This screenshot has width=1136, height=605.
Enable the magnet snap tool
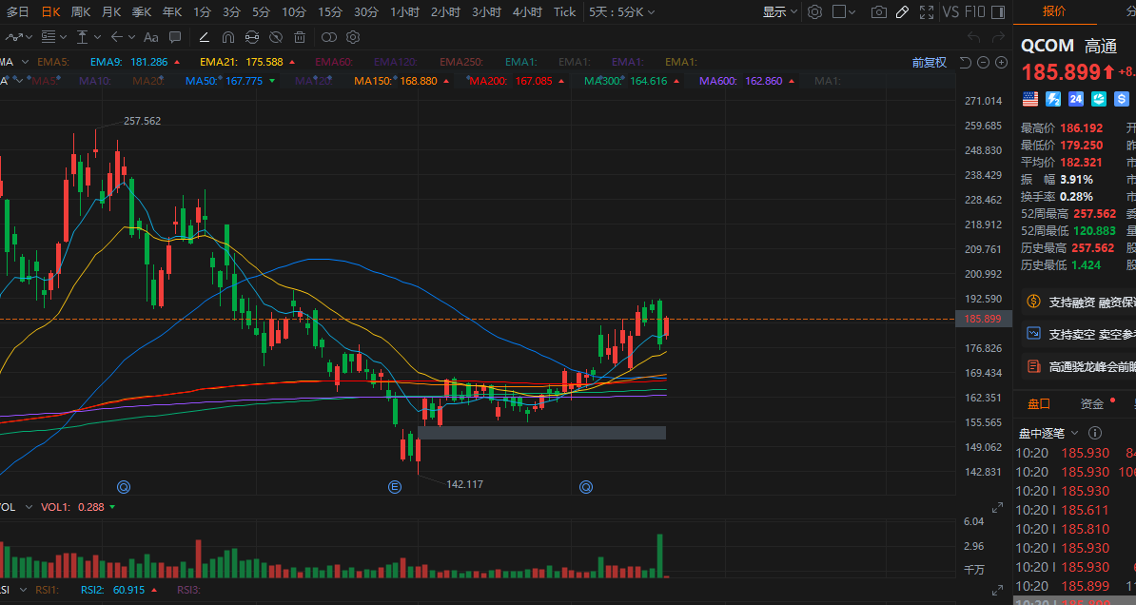(228, 37)
